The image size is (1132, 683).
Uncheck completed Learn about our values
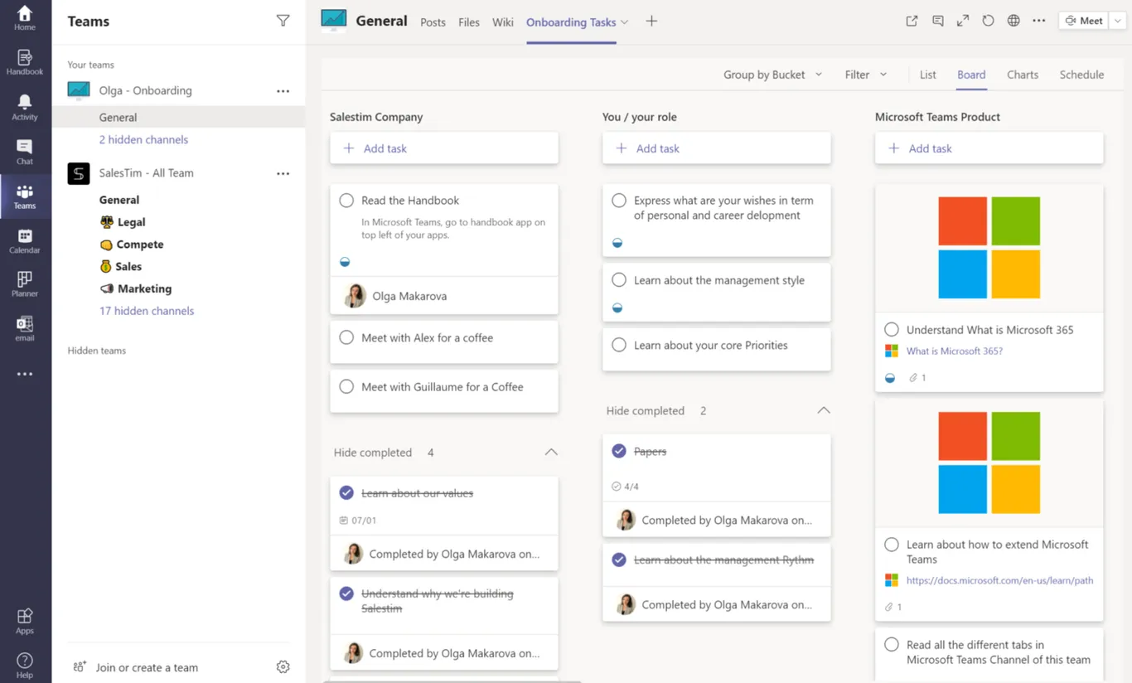point(346,492)
